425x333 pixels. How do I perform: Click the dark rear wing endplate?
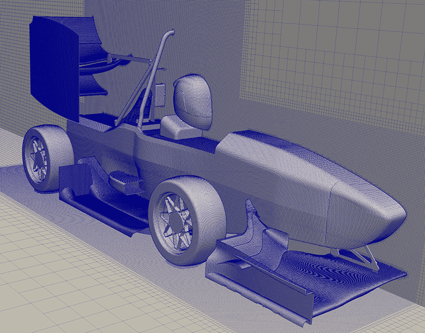(x=54, y=70)
